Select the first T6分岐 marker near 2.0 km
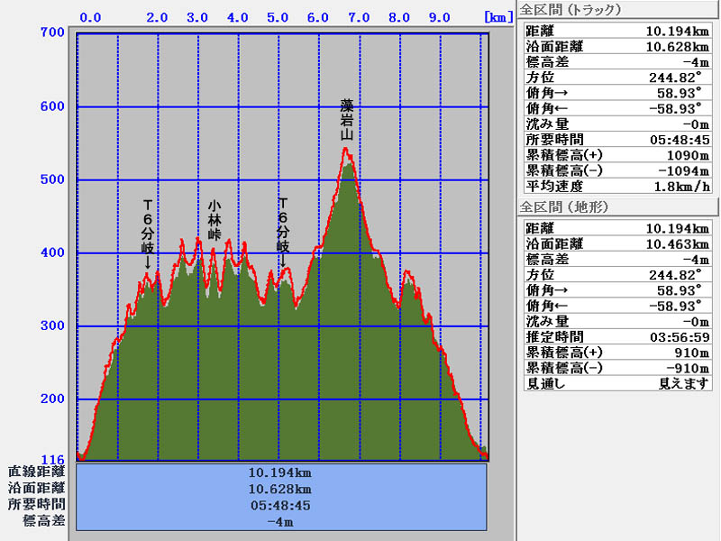Image resolution: width=721 pixels, height=541 pixels. point(148,230)
